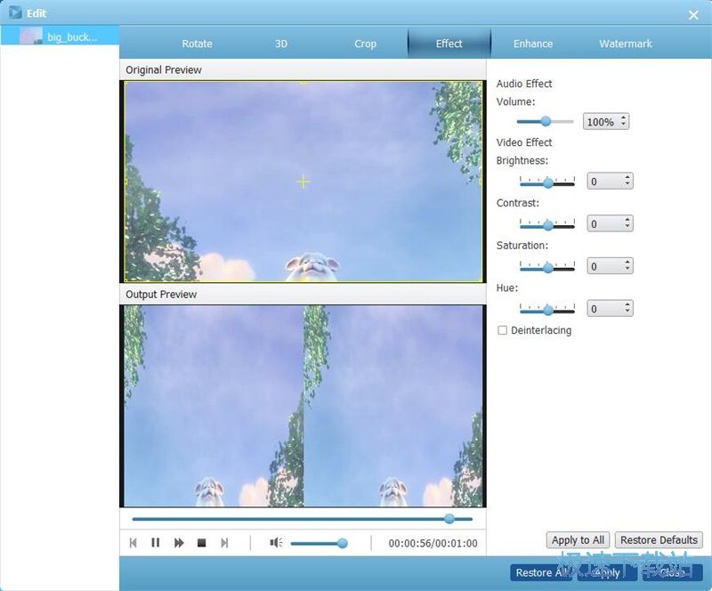The image size is (712, 591).
Task: Mute the preview speaker icon
Action: coord(276,542)
